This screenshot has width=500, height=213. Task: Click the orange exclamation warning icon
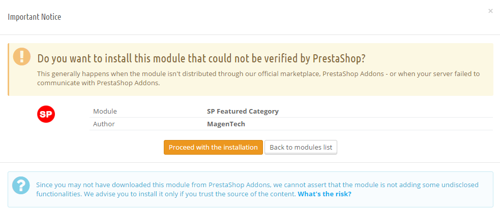coord(22,57)
